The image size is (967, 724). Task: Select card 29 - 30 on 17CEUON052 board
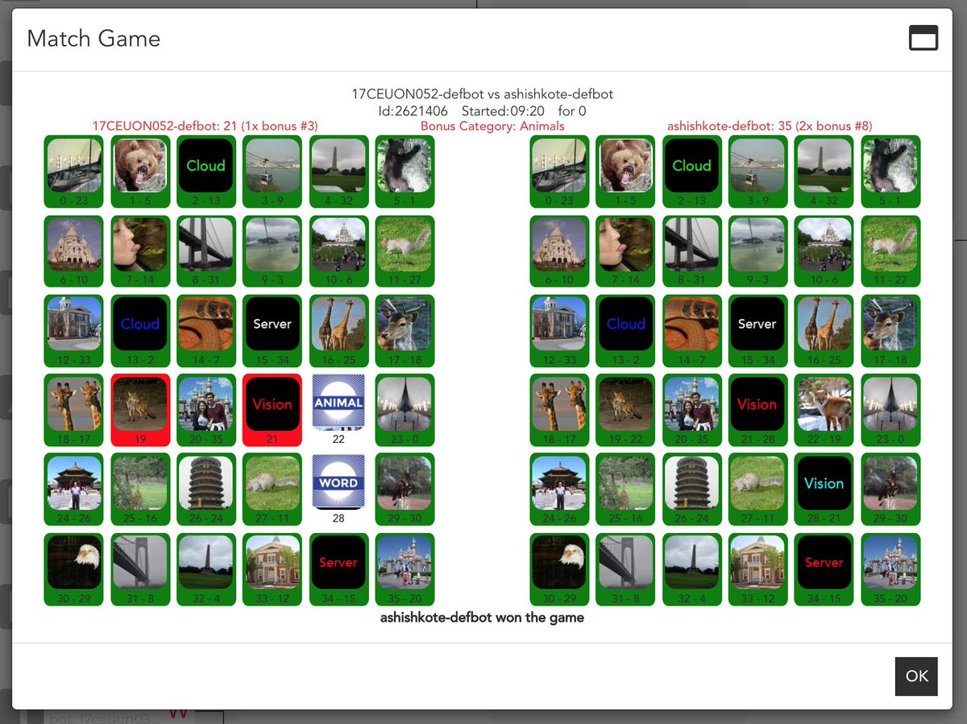tap(405, 489)
